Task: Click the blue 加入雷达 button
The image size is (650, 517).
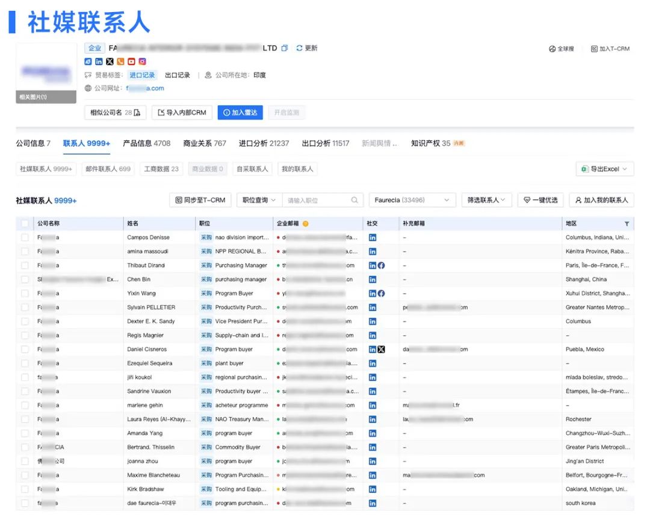Action: coord(240,113)
